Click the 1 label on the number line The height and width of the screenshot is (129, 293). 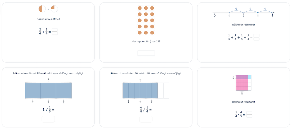[x=272, y=15]
